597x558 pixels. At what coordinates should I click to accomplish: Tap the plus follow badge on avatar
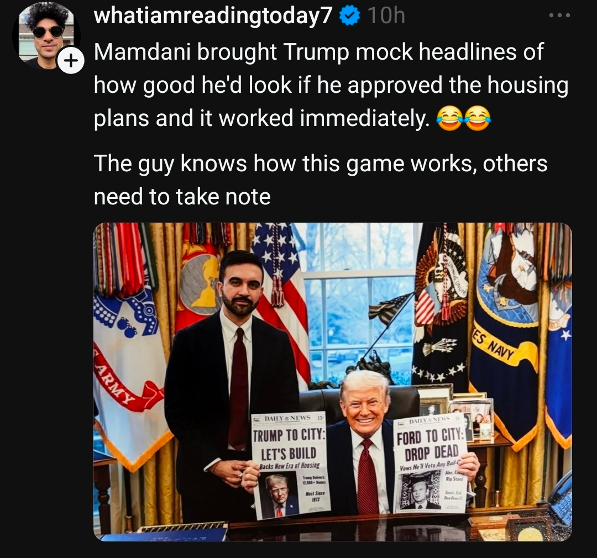[71, 61]
